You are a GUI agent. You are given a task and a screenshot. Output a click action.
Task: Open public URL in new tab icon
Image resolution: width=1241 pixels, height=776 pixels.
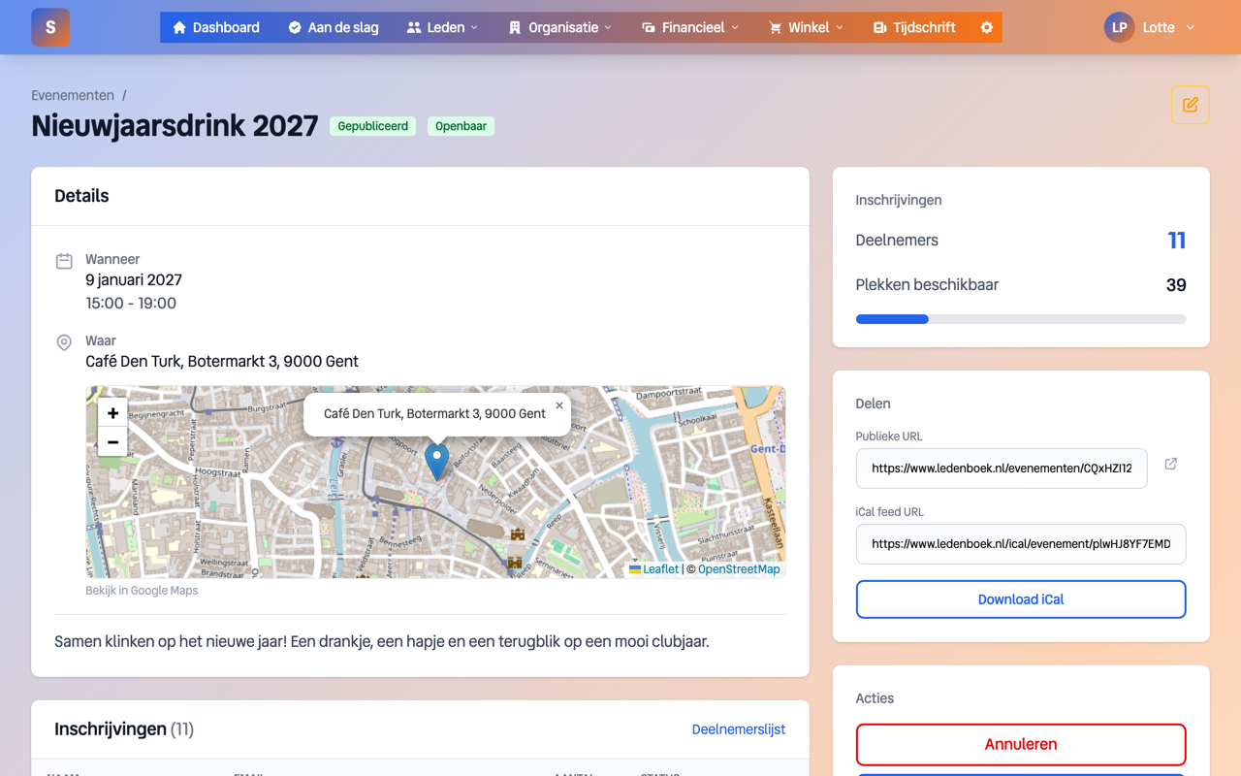click(x=1171, y=464)
